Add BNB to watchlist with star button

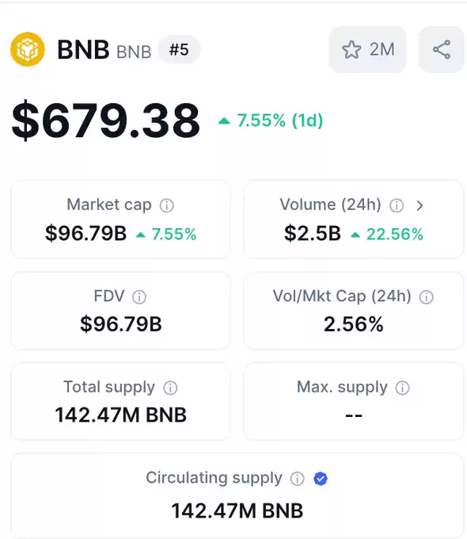tap(368, 49)
